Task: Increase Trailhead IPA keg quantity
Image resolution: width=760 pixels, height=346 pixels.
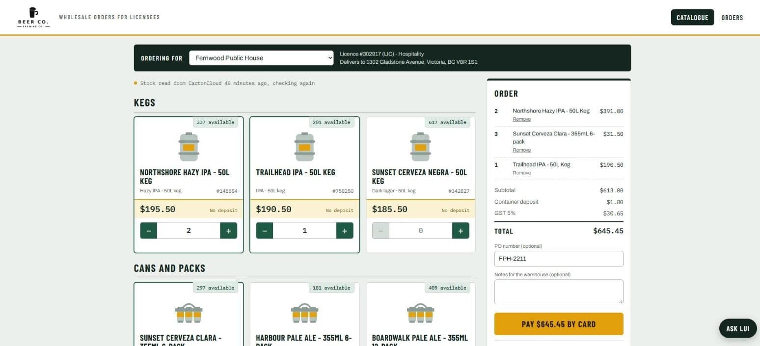Action: 345,231
